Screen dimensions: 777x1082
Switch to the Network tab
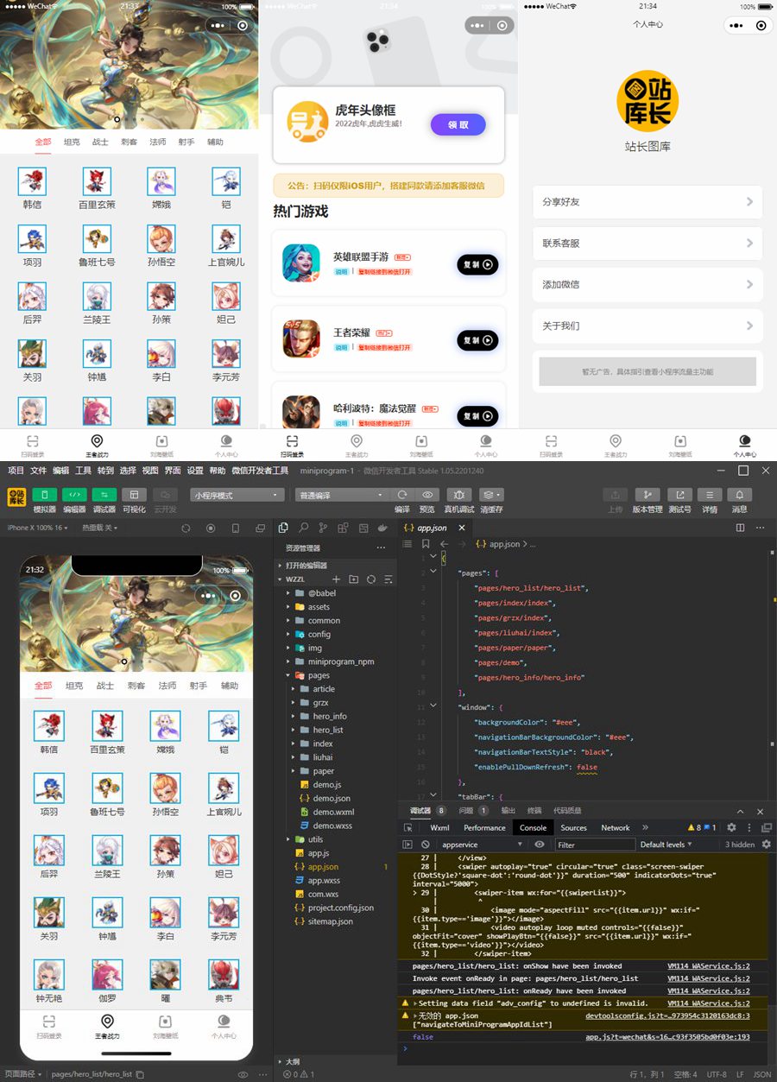pyautogui.click(x=615, y=827)
